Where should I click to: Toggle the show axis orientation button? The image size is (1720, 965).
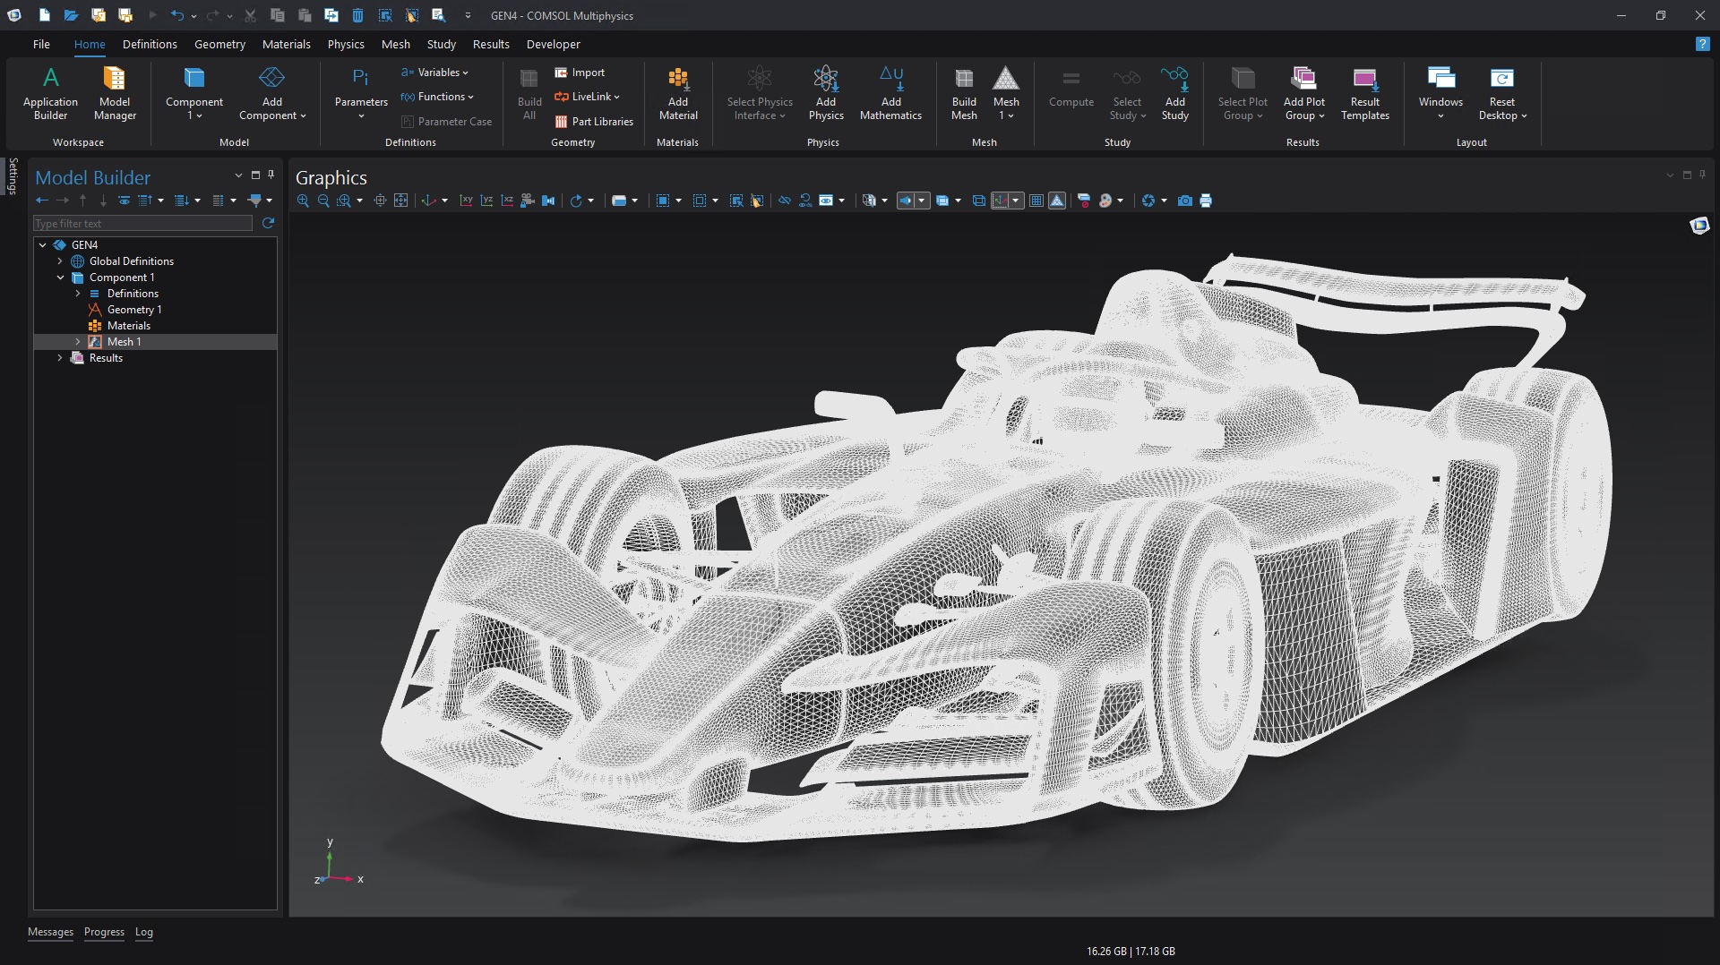[1000, 201]
